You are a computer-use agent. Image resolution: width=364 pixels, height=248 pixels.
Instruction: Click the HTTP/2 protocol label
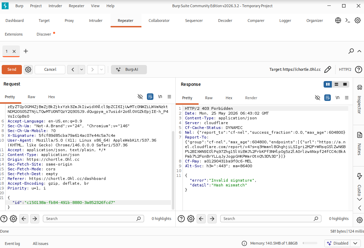[x=345, y=69]
